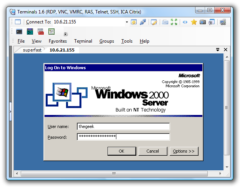Open the Favorites menu

click(58, 41)
